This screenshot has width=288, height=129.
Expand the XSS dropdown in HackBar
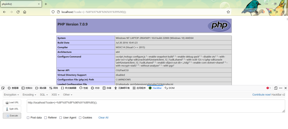tap(55, 95)
